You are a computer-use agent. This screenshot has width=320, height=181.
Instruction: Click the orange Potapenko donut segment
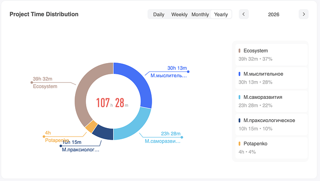click(x=91, y=126)
